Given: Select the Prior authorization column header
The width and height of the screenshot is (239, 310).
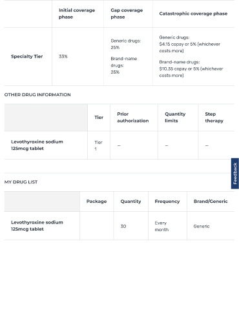Looking at the screenshot, I should pos(133,118).
